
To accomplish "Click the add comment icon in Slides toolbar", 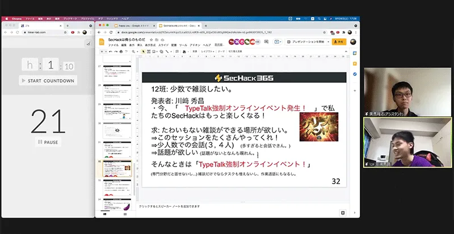I will click(x=176, y=52).
